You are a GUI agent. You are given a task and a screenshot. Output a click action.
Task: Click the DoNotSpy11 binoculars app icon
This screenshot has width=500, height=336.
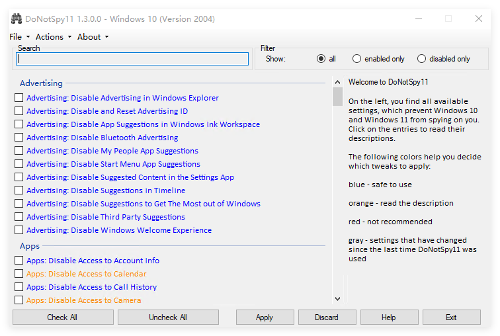17,19
